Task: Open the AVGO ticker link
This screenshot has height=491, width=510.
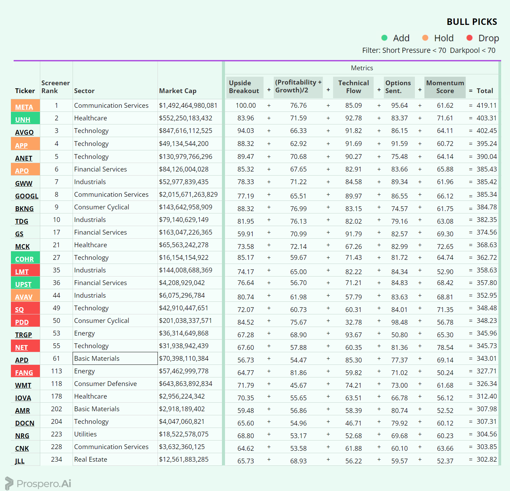Action: coord(24,132)
